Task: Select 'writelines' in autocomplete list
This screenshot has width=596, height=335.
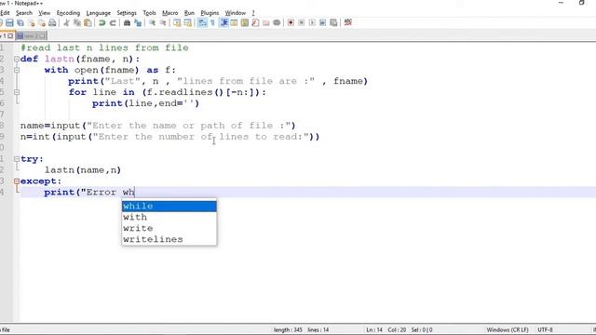Action: (x=169, y=239)
